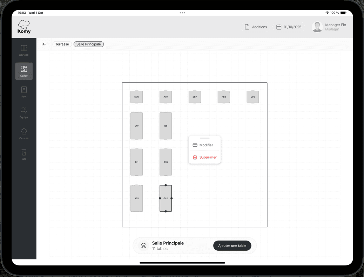This screenshot has height=277, width=364.
Task: Click the top resize handle of table O42
Action: click(166, 185)
